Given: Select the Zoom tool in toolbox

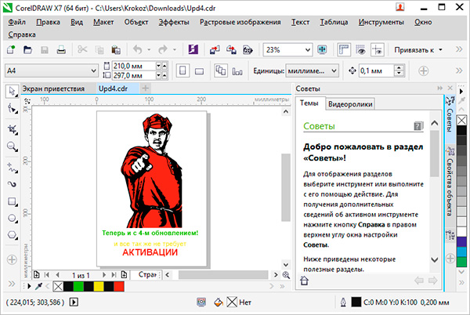Looking at the screenshot, I should click(x=12, y=147).
